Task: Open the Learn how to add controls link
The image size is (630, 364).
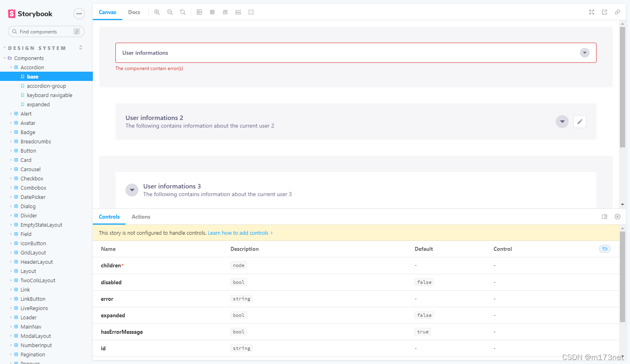Action: click(x=238, y=233)
